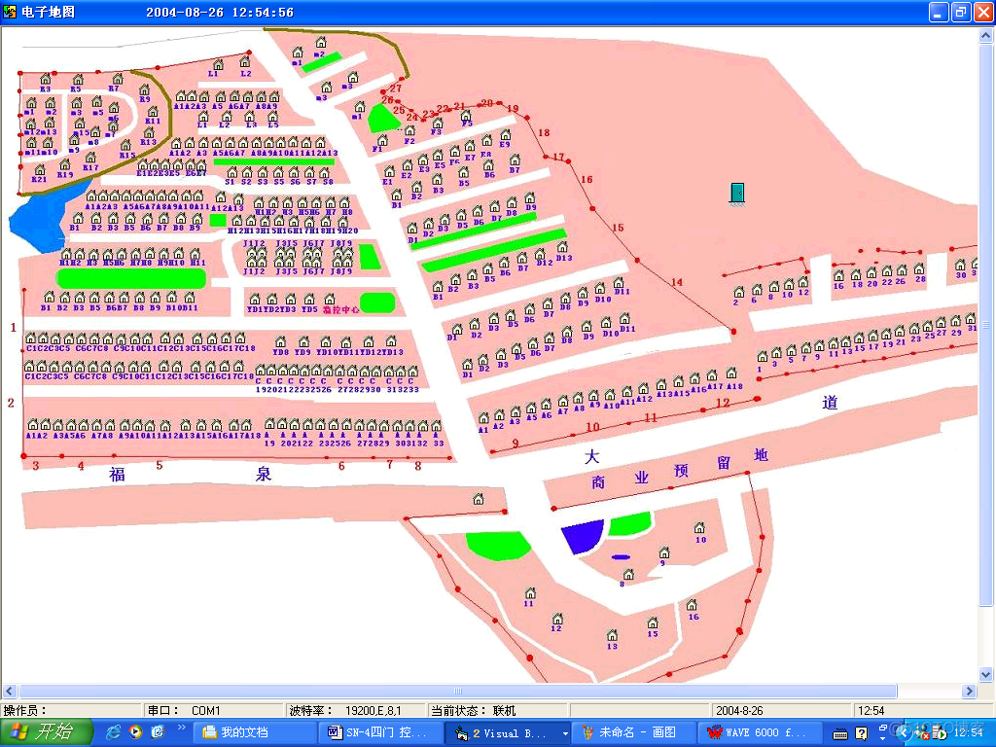Viewport: 996px width, 747px height.
Task: Switch to 我的文档 taskbar window
Action: tap(257, 732)
